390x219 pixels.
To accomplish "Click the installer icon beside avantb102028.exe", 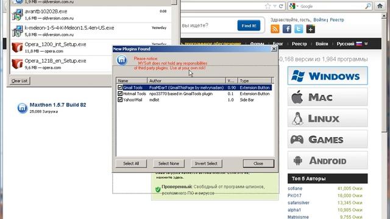I will (x=17, y=15).
